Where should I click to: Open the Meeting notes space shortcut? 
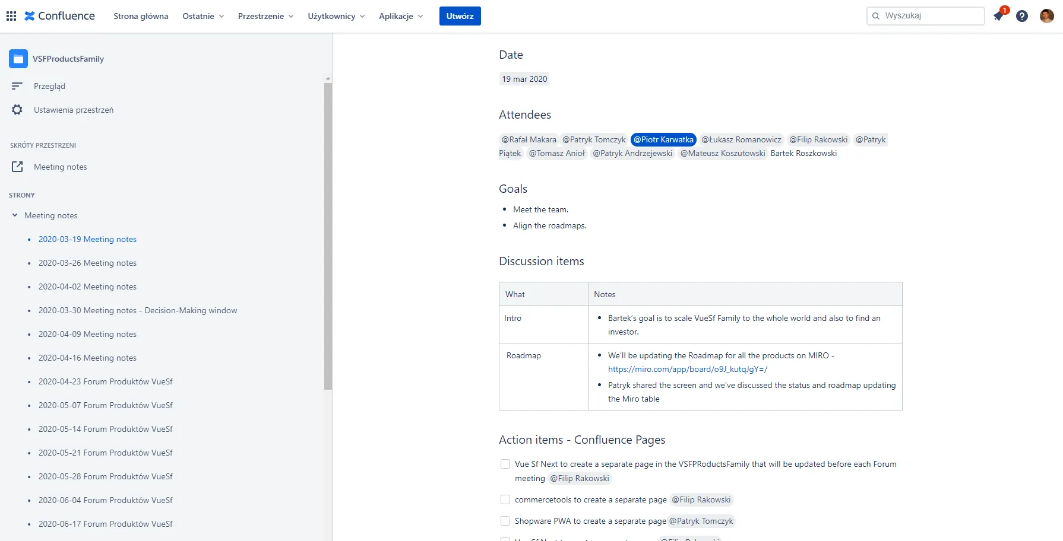[60, 167]
